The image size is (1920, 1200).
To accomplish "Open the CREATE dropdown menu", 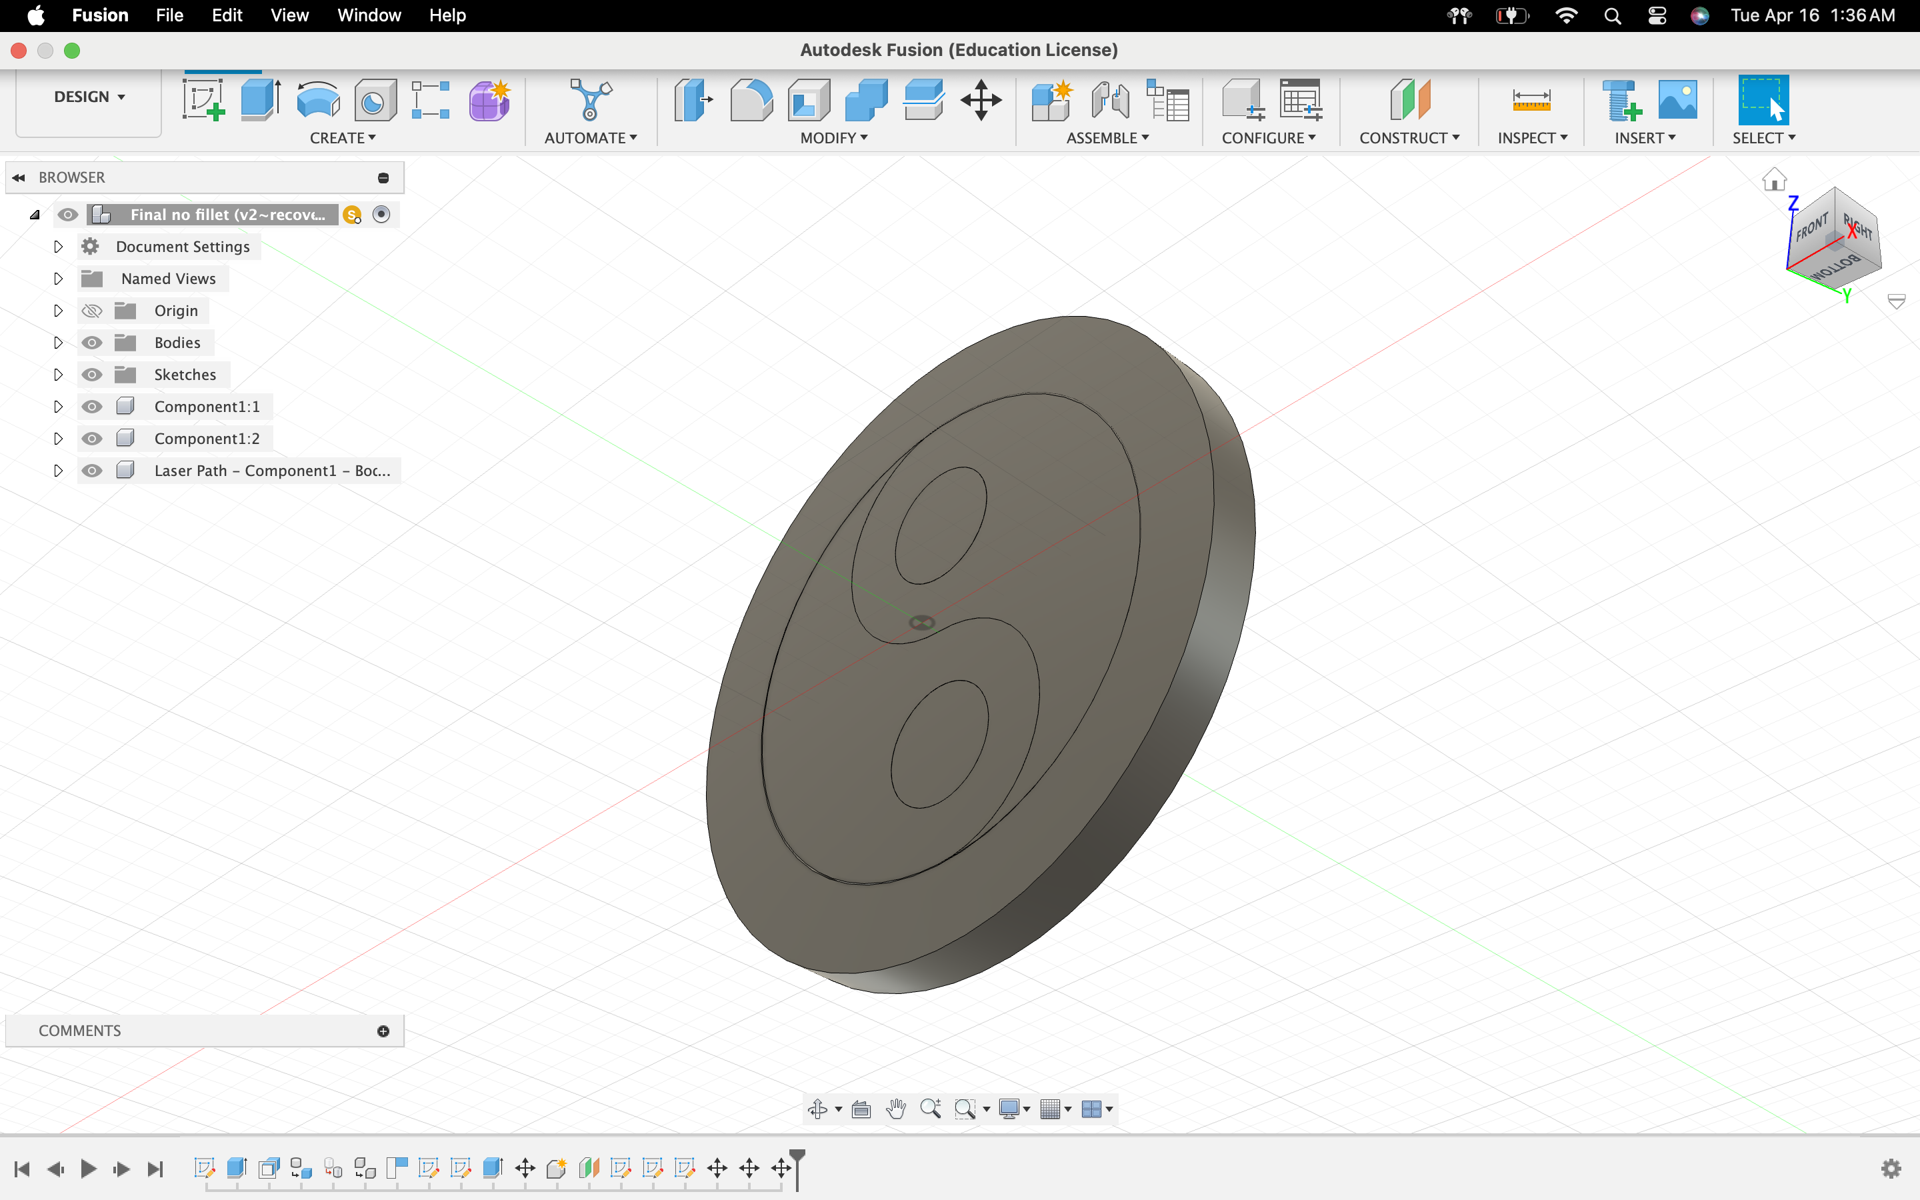I will [x=343, y=138].
